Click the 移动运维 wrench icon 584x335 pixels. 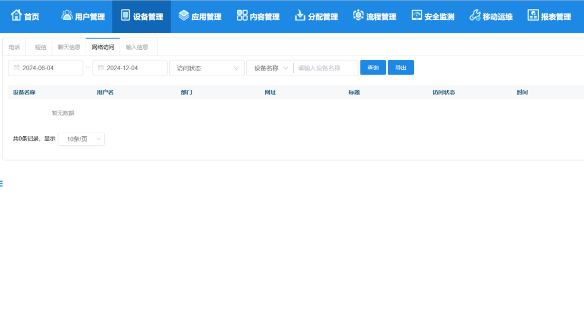point(475,15)
